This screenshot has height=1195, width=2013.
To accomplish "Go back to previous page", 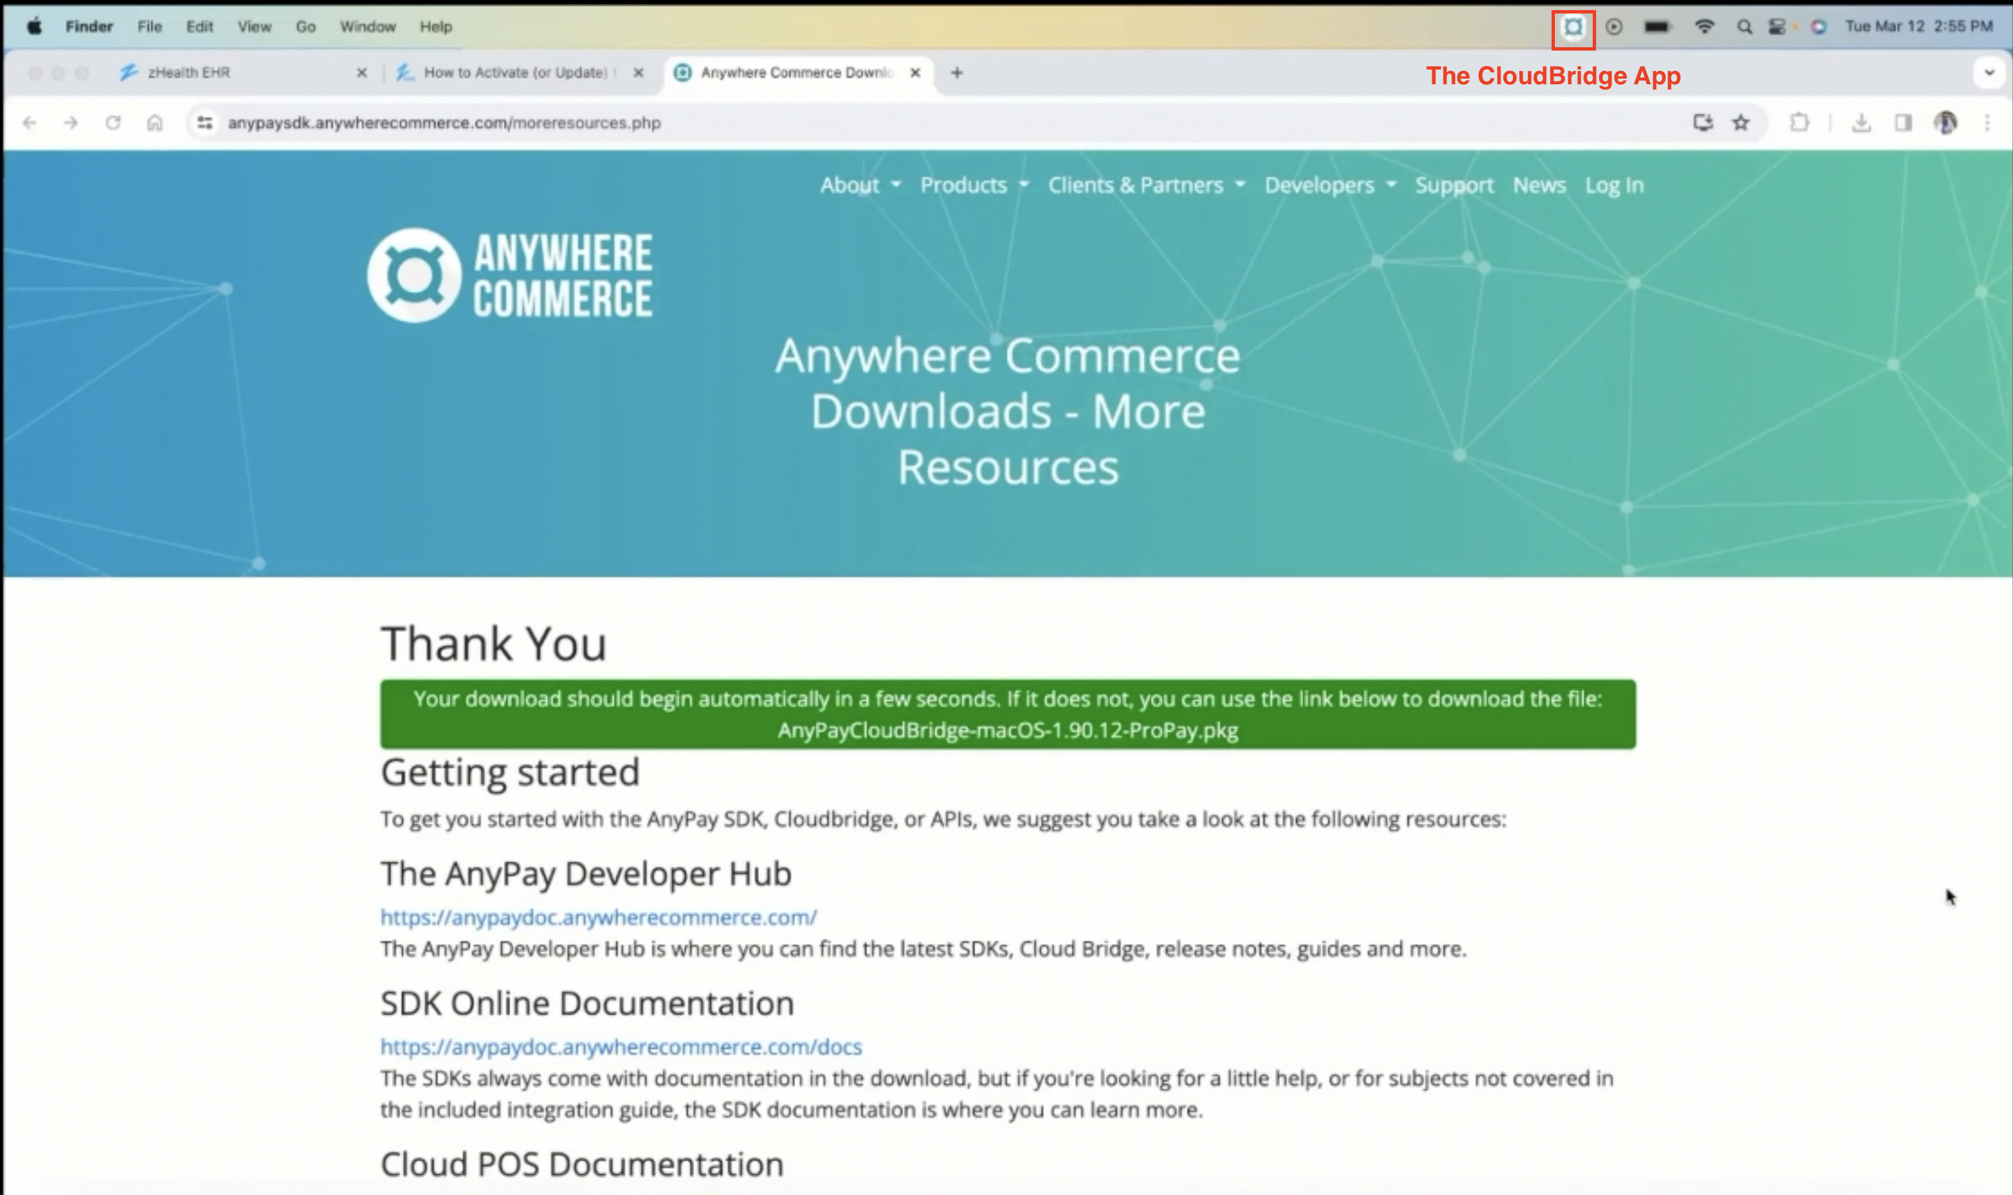I will click(x=30, y=122).
